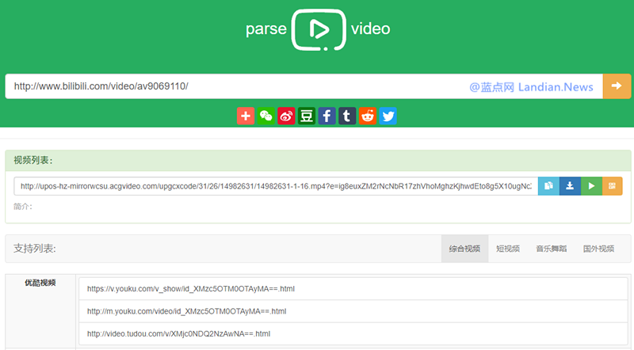Share via WeChat icon
Screen dimensions: 634x350
pyautogui.click(x=266, y=116)
